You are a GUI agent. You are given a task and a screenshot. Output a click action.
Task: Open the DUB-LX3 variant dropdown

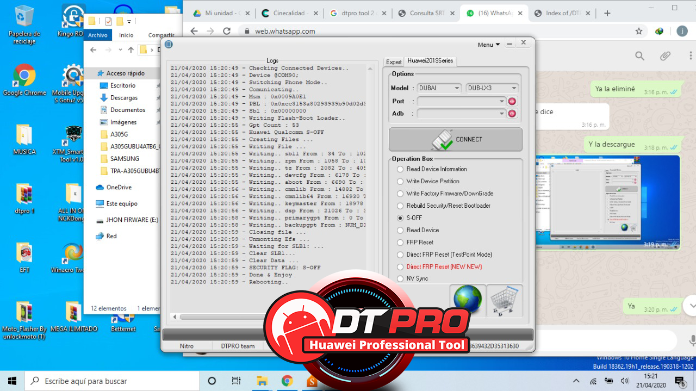[x=492, y=88]
